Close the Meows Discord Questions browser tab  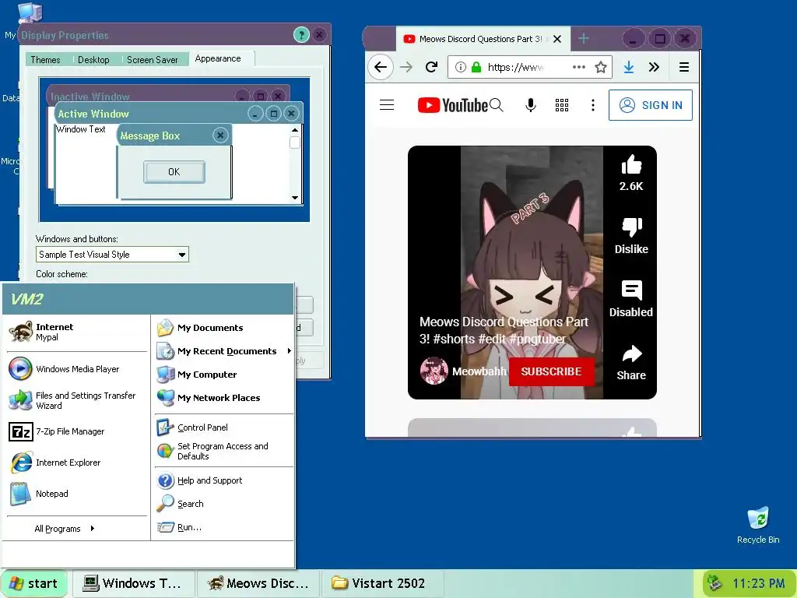[x=557, y=39]
